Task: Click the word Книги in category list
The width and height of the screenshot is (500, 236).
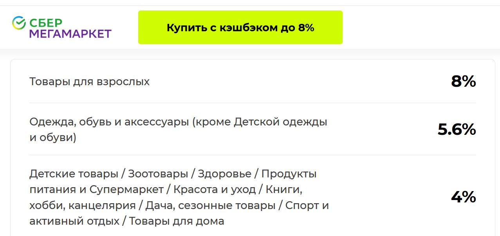Action: tap(284, 190)
